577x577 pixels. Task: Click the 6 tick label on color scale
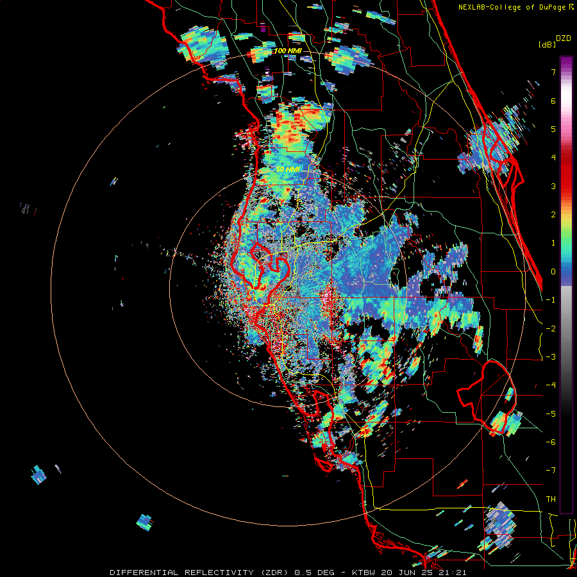tap(553, 101)
